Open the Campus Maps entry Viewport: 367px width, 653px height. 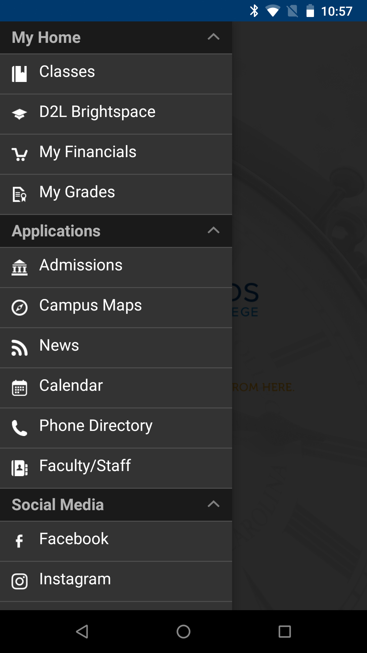coord(90,305)
